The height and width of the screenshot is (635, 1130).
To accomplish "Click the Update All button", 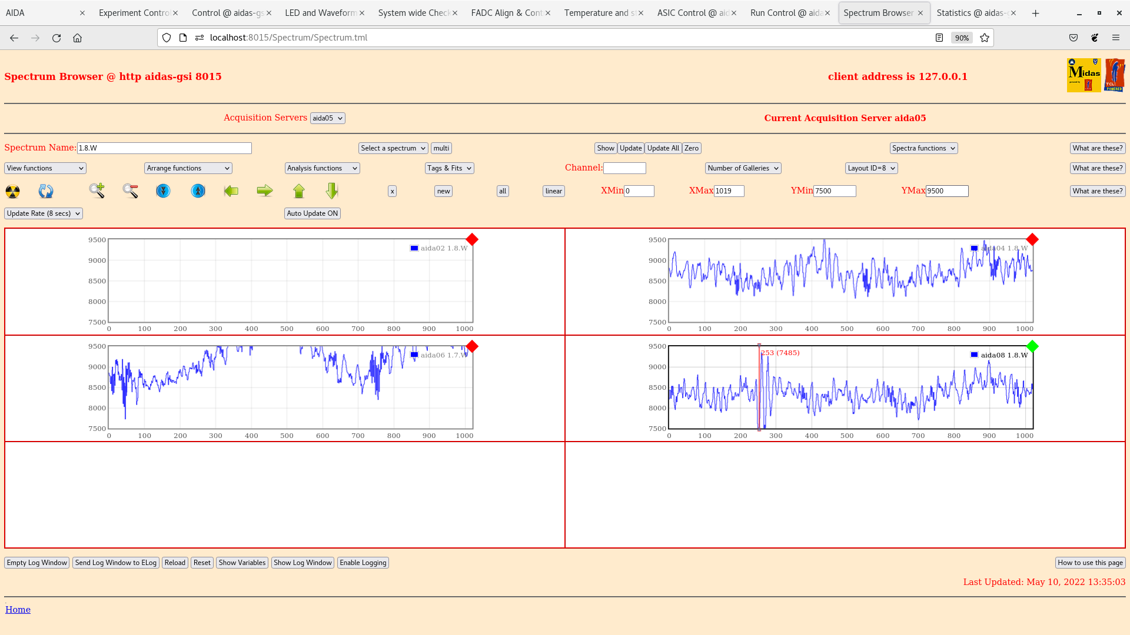I will click(x=663, y=148).
